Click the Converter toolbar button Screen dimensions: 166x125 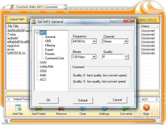(126, 111)
